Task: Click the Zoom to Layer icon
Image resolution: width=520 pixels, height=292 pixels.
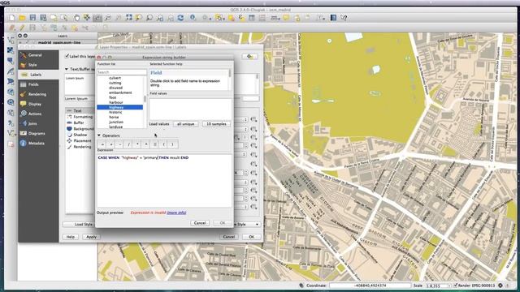Action: (149, 18)
